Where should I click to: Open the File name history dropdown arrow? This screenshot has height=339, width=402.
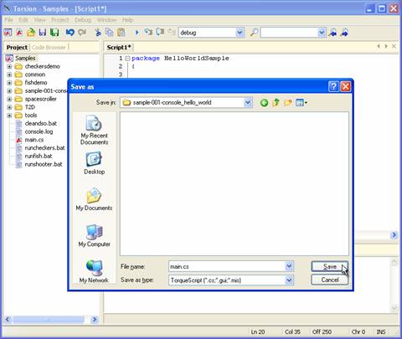(x=289, y=266)
